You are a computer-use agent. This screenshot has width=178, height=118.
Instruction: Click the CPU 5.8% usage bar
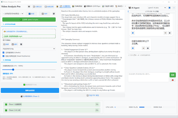pyautogui.click(x=120, y=107)
